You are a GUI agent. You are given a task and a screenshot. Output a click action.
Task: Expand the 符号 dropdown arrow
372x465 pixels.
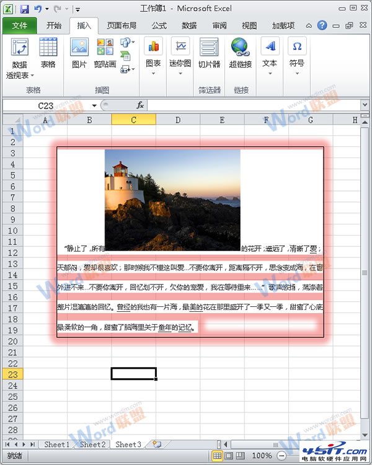pos(297,73)
